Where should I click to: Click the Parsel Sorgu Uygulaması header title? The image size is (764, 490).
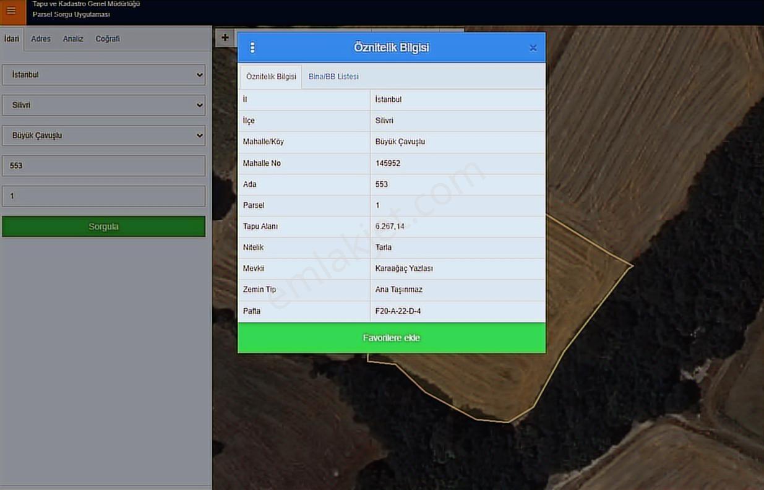coord(71,14)
